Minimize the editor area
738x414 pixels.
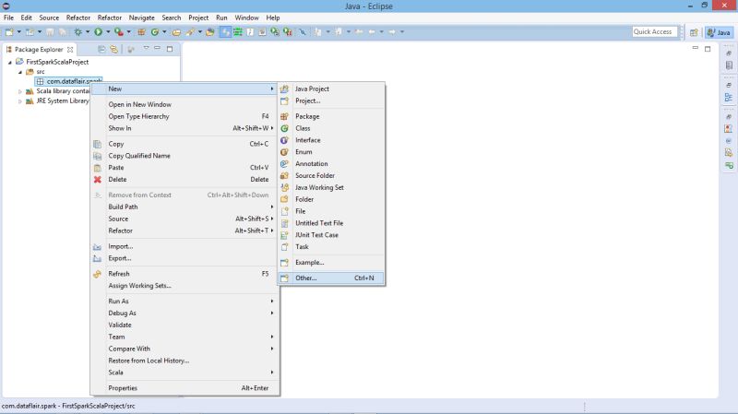pos(696,48)
